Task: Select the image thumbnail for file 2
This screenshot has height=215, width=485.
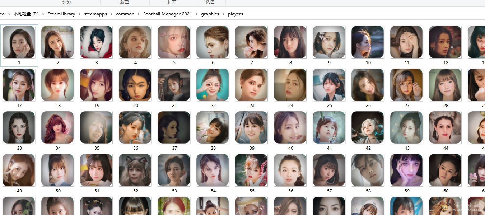Action: pos(58,42)
